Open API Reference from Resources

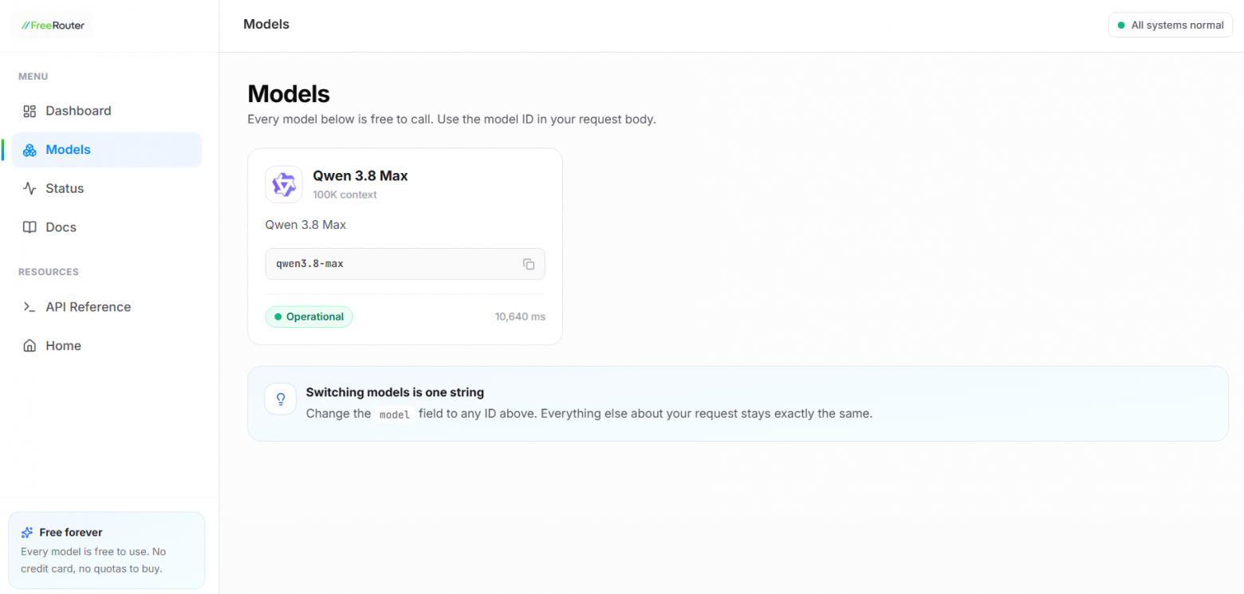[x=106, y=307]
